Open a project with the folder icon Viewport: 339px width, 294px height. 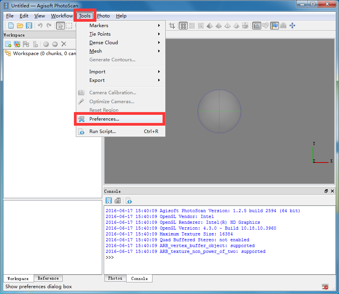click(20, 26)
